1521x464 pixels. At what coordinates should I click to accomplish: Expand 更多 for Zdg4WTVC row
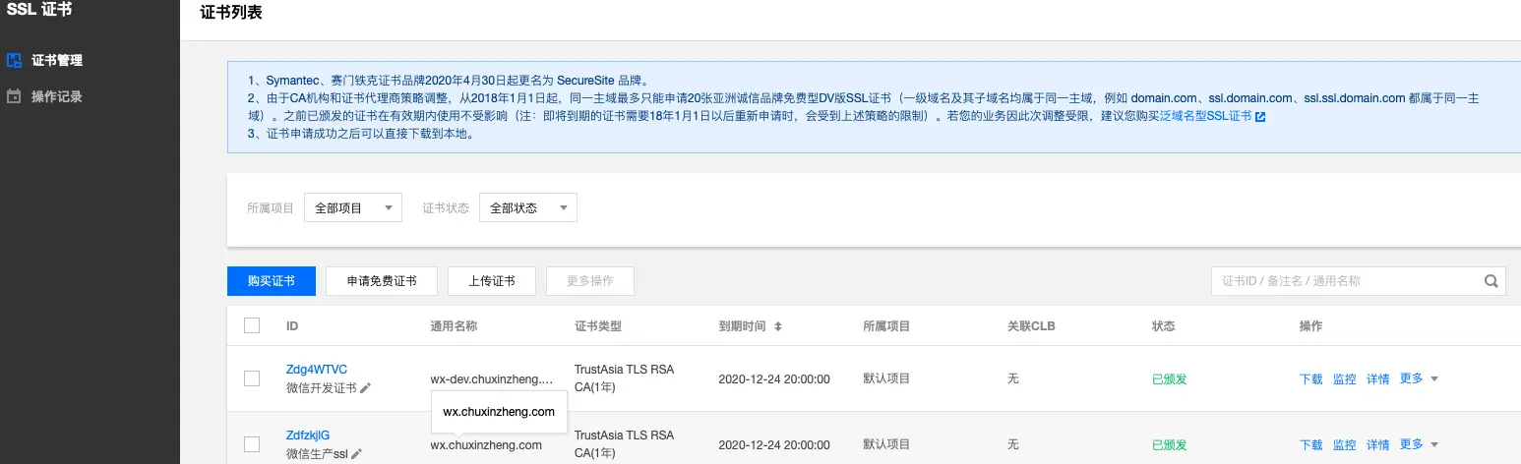pyautogui.click(x=1419, y=378)
